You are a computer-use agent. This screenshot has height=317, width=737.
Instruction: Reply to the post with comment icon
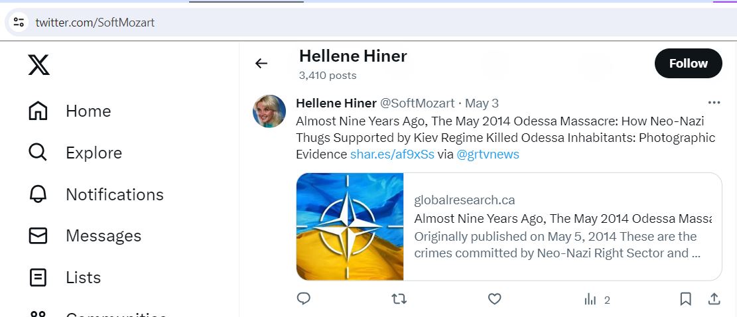(x=304, y=298)
